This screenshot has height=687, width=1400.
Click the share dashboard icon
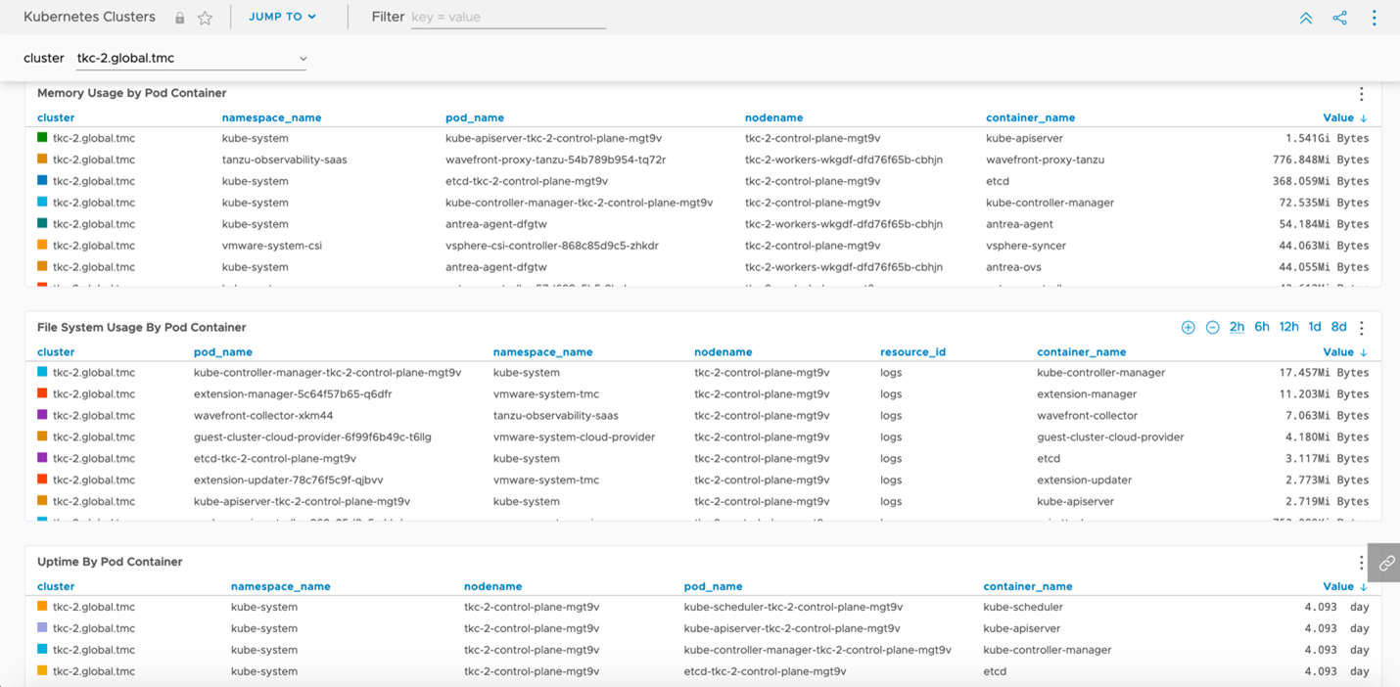[x=1339, y=18]
